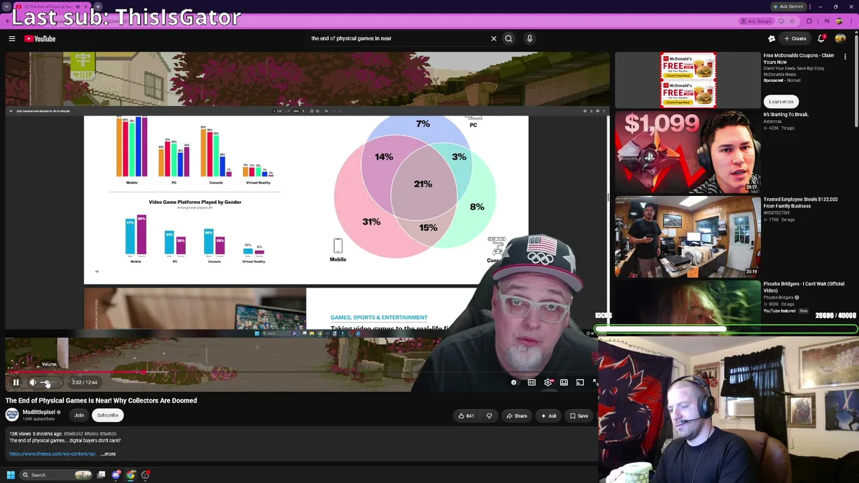The height and width of the screenshot is (483, 859).
Task: Start voice search with the microphone
Action: tap(529, 38)
